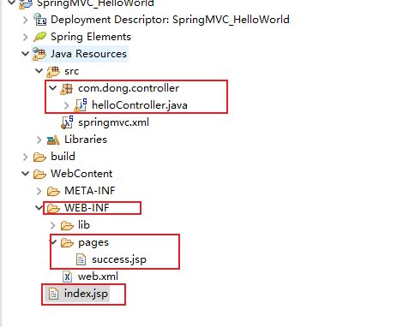The height and width of the screenshot is (327, 403).
Task: Click the success.jsp file icon
Action: click(x=81, y=259)
